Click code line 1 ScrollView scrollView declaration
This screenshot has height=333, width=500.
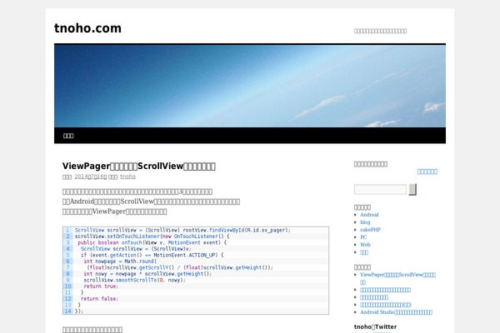click(182, 230)
